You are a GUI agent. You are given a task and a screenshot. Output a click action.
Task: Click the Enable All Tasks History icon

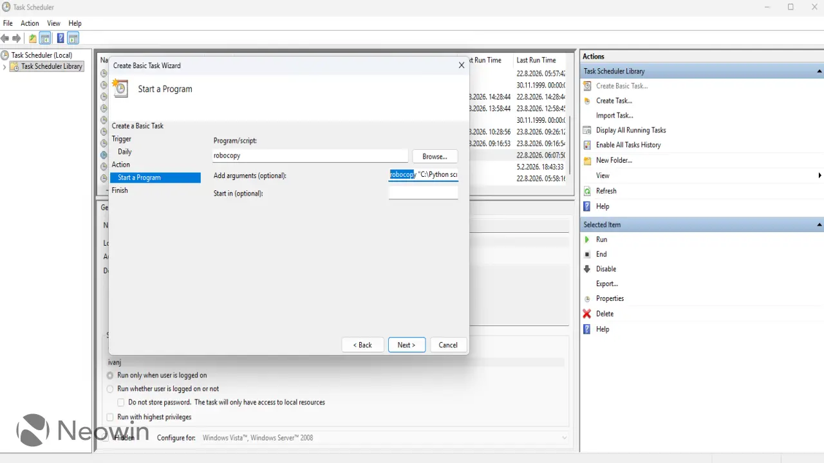(587, 145)
